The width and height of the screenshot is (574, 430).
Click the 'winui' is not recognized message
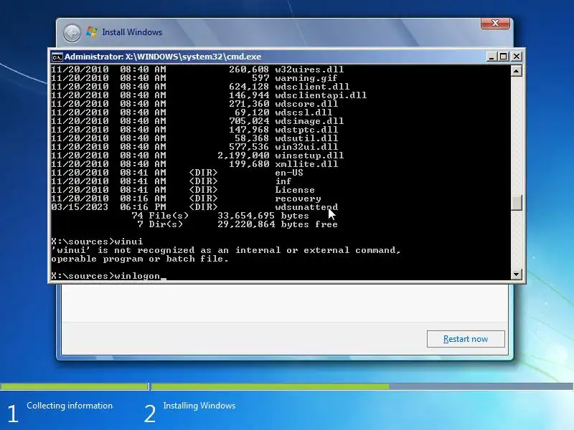pos(226,254)
